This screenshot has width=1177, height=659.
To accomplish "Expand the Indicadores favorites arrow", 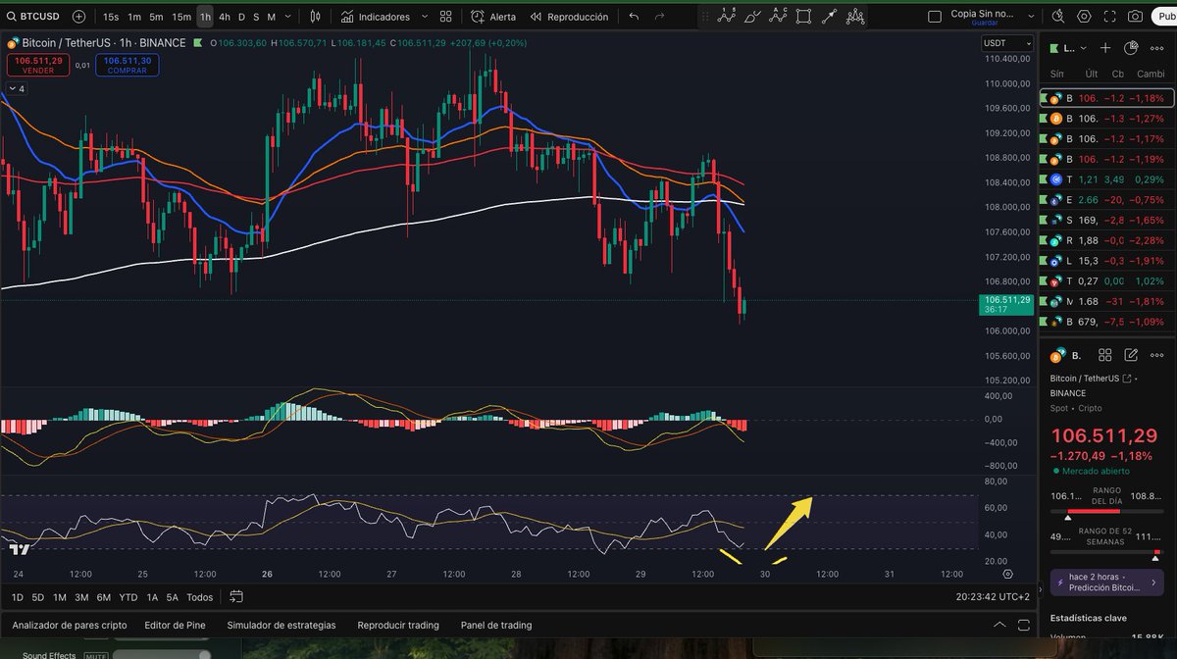I will point(424,17).
